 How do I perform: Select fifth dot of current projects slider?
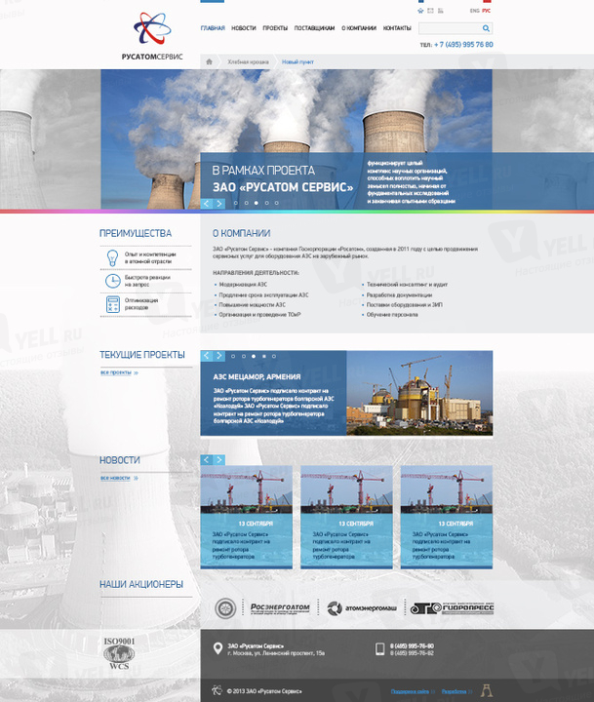pyautogui.click(x=274, y=357)
